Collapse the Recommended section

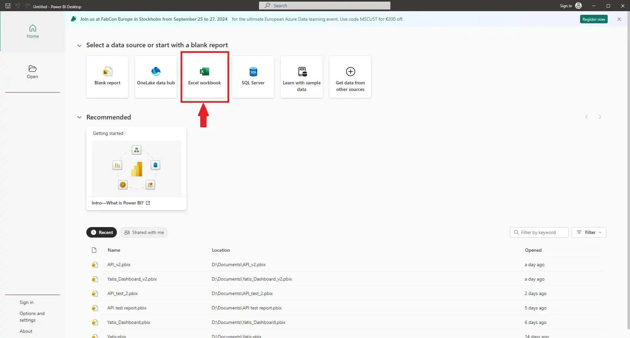pyautogui.click(x=79, y=117)
